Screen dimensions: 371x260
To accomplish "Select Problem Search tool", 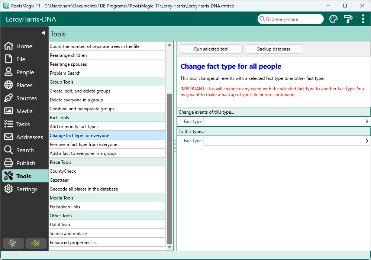I will pos(107,73).
